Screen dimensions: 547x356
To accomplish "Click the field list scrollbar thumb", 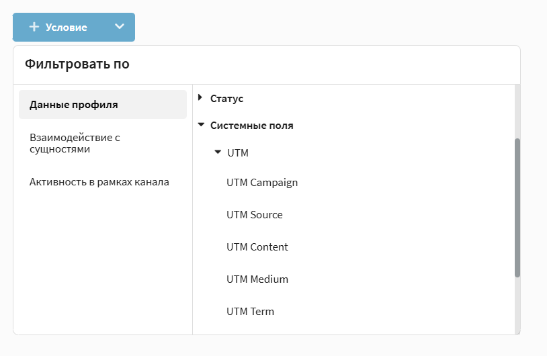I will (x=517, y=207).
